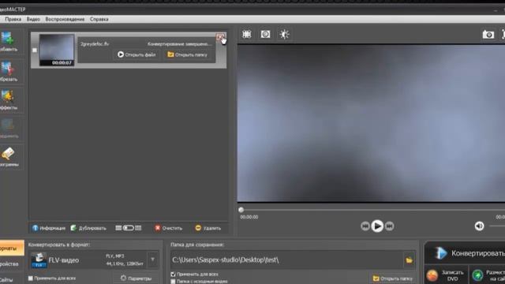505x284 pixels.
Task: Click the save folder path field
Action: [x=286, y=260]
